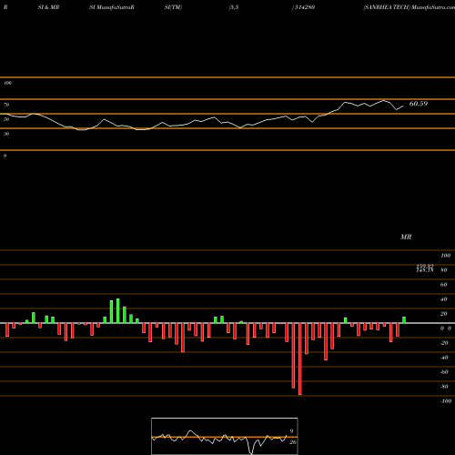
Task: Click the RSI axis label 100
Action: click(x=7, y=83)
